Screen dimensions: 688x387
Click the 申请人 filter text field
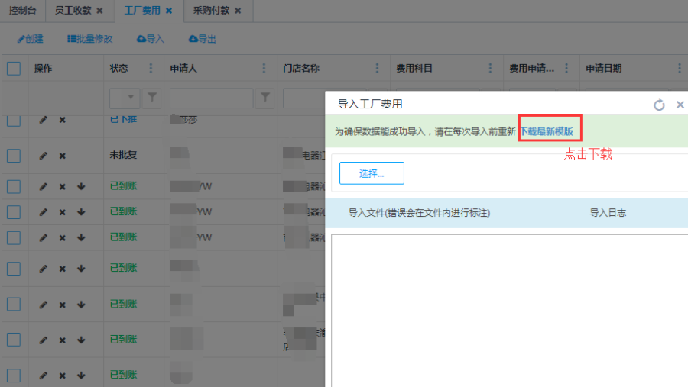coord(211,98)
